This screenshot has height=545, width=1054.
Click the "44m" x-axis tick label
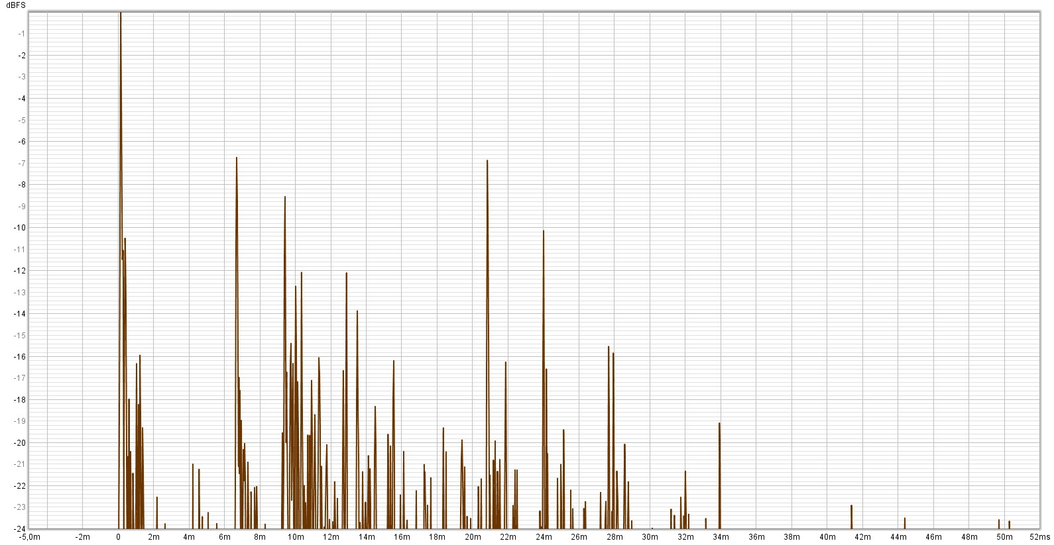(898, 537)
